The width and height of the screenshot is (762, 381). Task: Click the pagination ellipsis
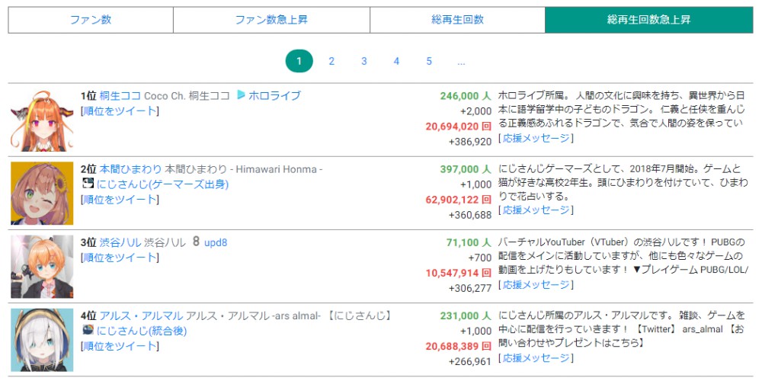pyautogui.click(x=461, y=61)
